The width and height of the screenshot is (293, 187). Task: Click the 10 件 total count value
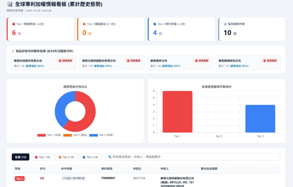pos(230,33)
